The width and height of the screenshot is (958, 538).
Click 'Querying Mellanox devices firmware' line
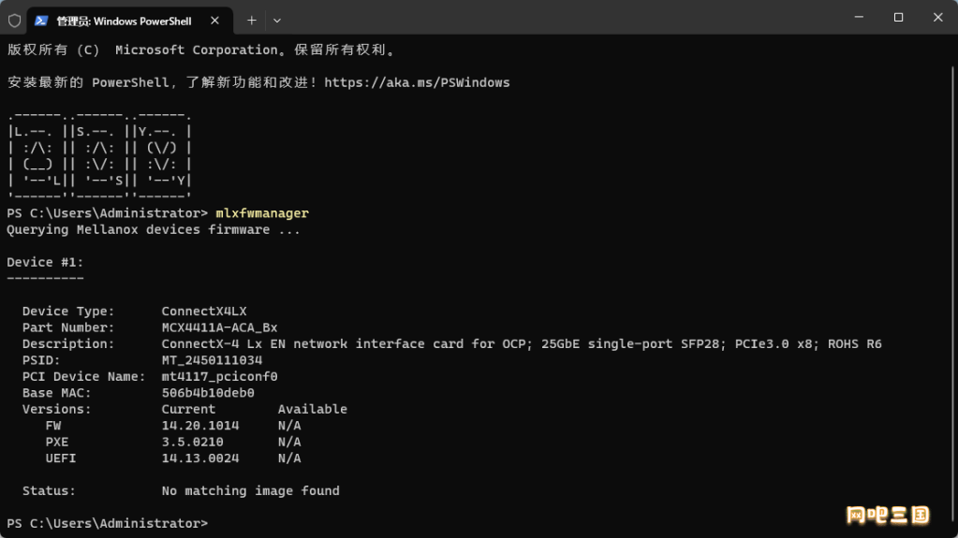point(154,229)
